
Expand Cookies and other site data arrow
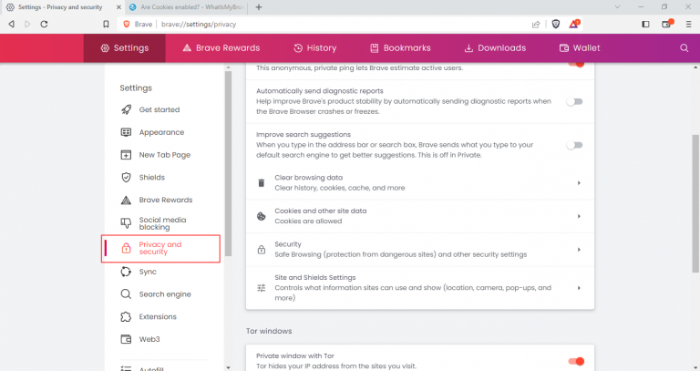(579, 216)
